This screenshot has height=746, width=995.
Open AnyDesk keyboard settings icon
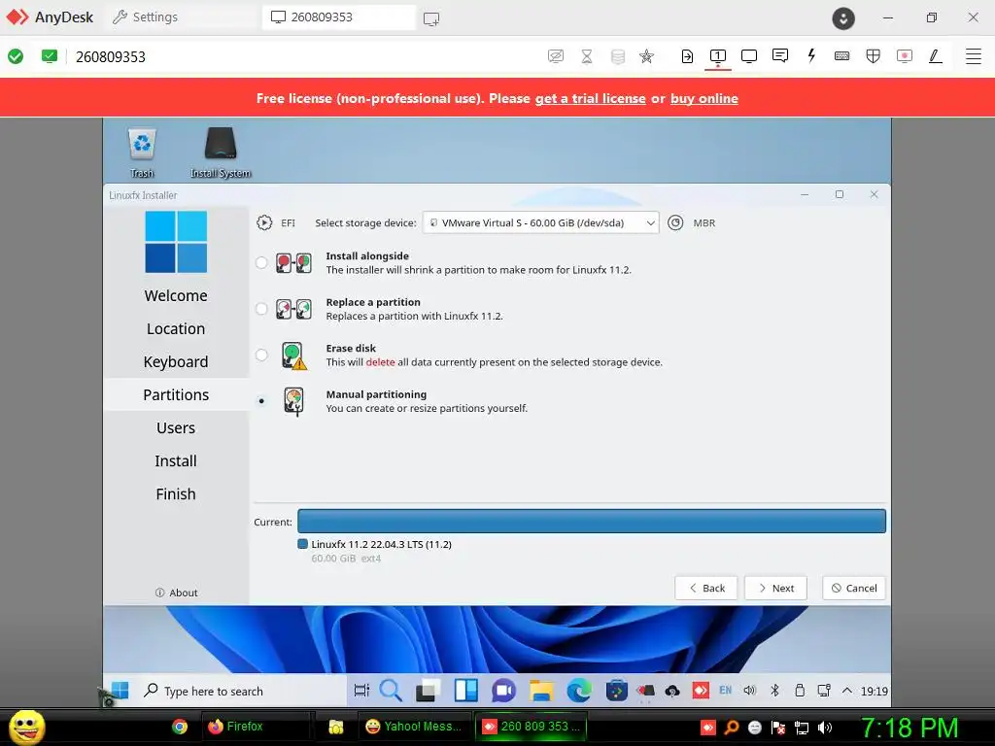[x=842, y=55]
